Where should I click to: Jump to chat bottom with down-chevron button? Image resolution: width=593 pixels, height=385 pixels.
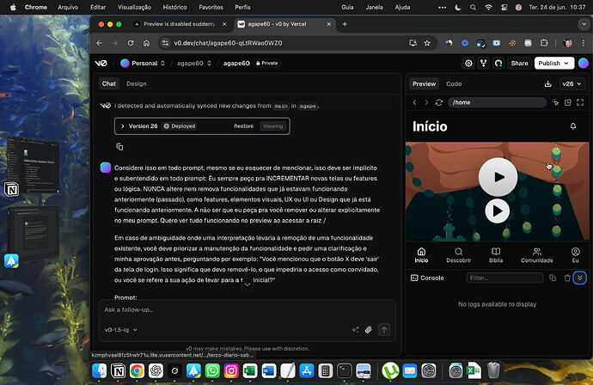coord(247,284)
